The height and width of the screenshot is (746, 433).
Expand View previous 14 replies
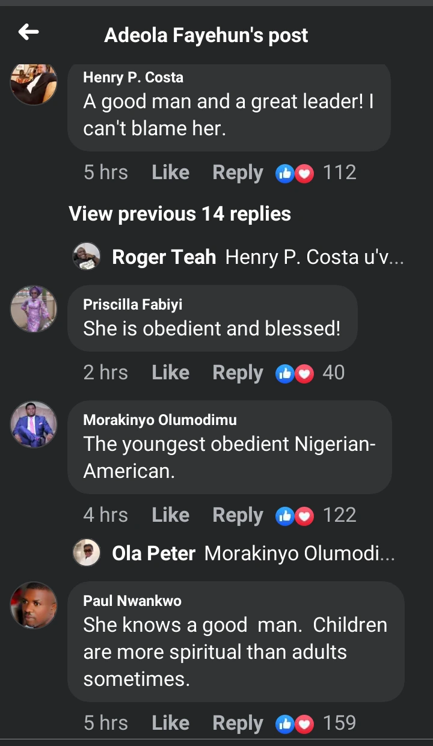coord(180,214)
